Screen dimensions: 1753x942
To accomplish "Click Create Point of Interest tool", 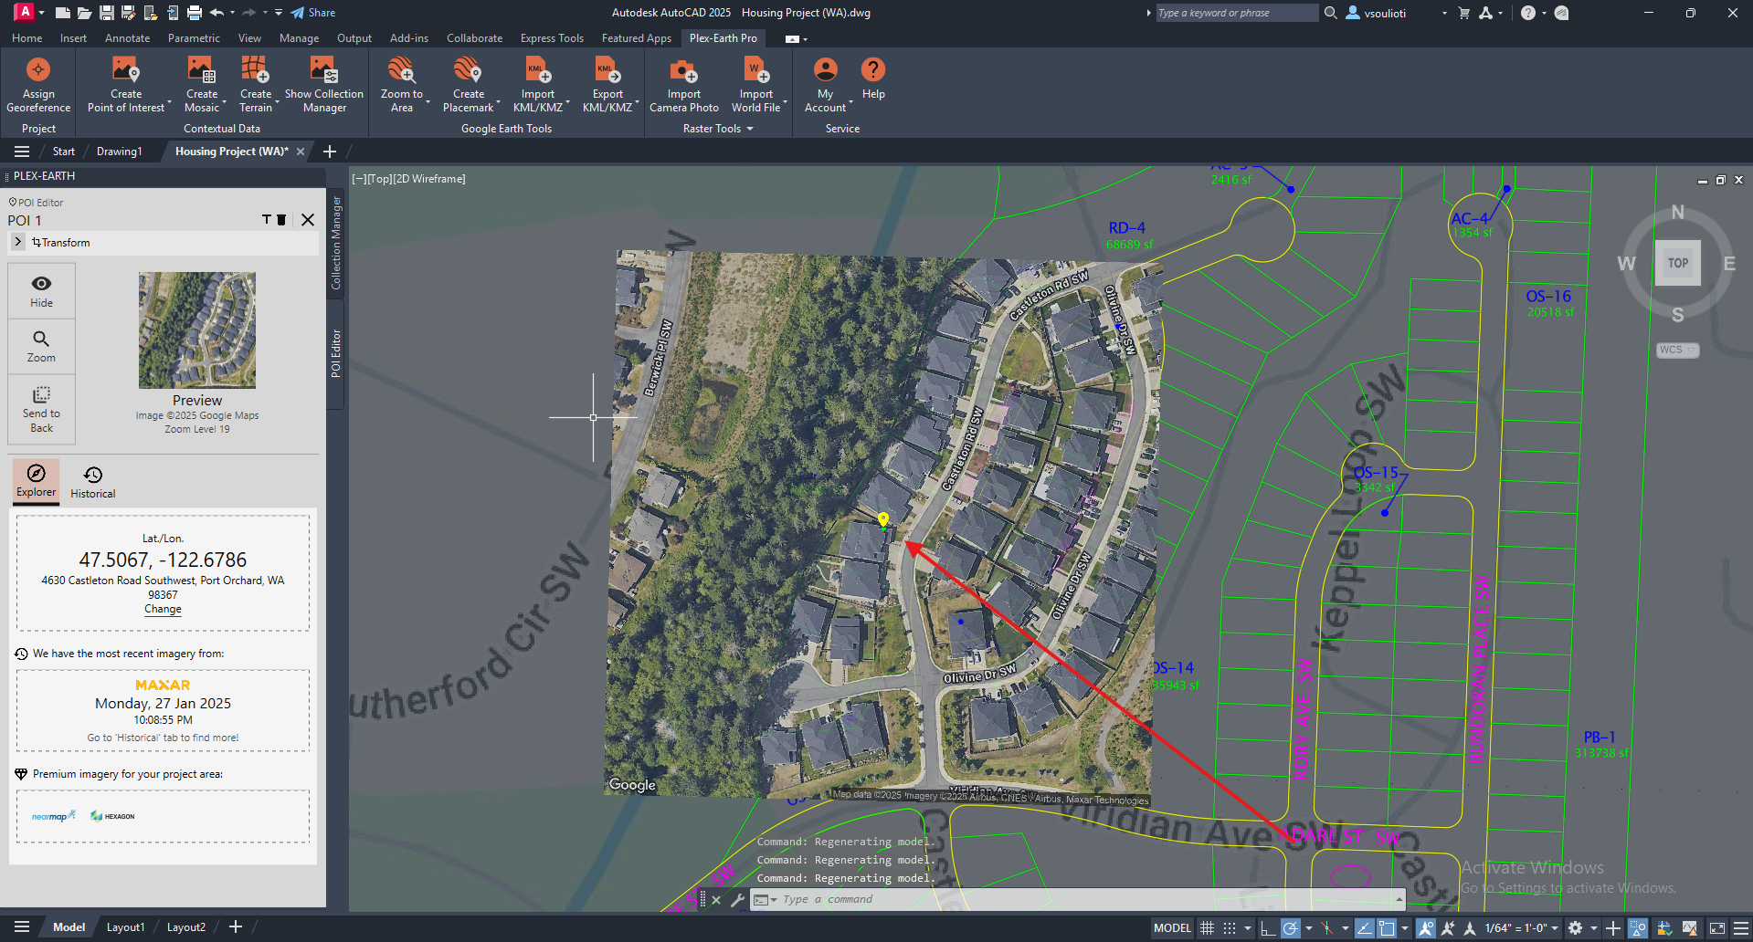I will click(126, 84).
